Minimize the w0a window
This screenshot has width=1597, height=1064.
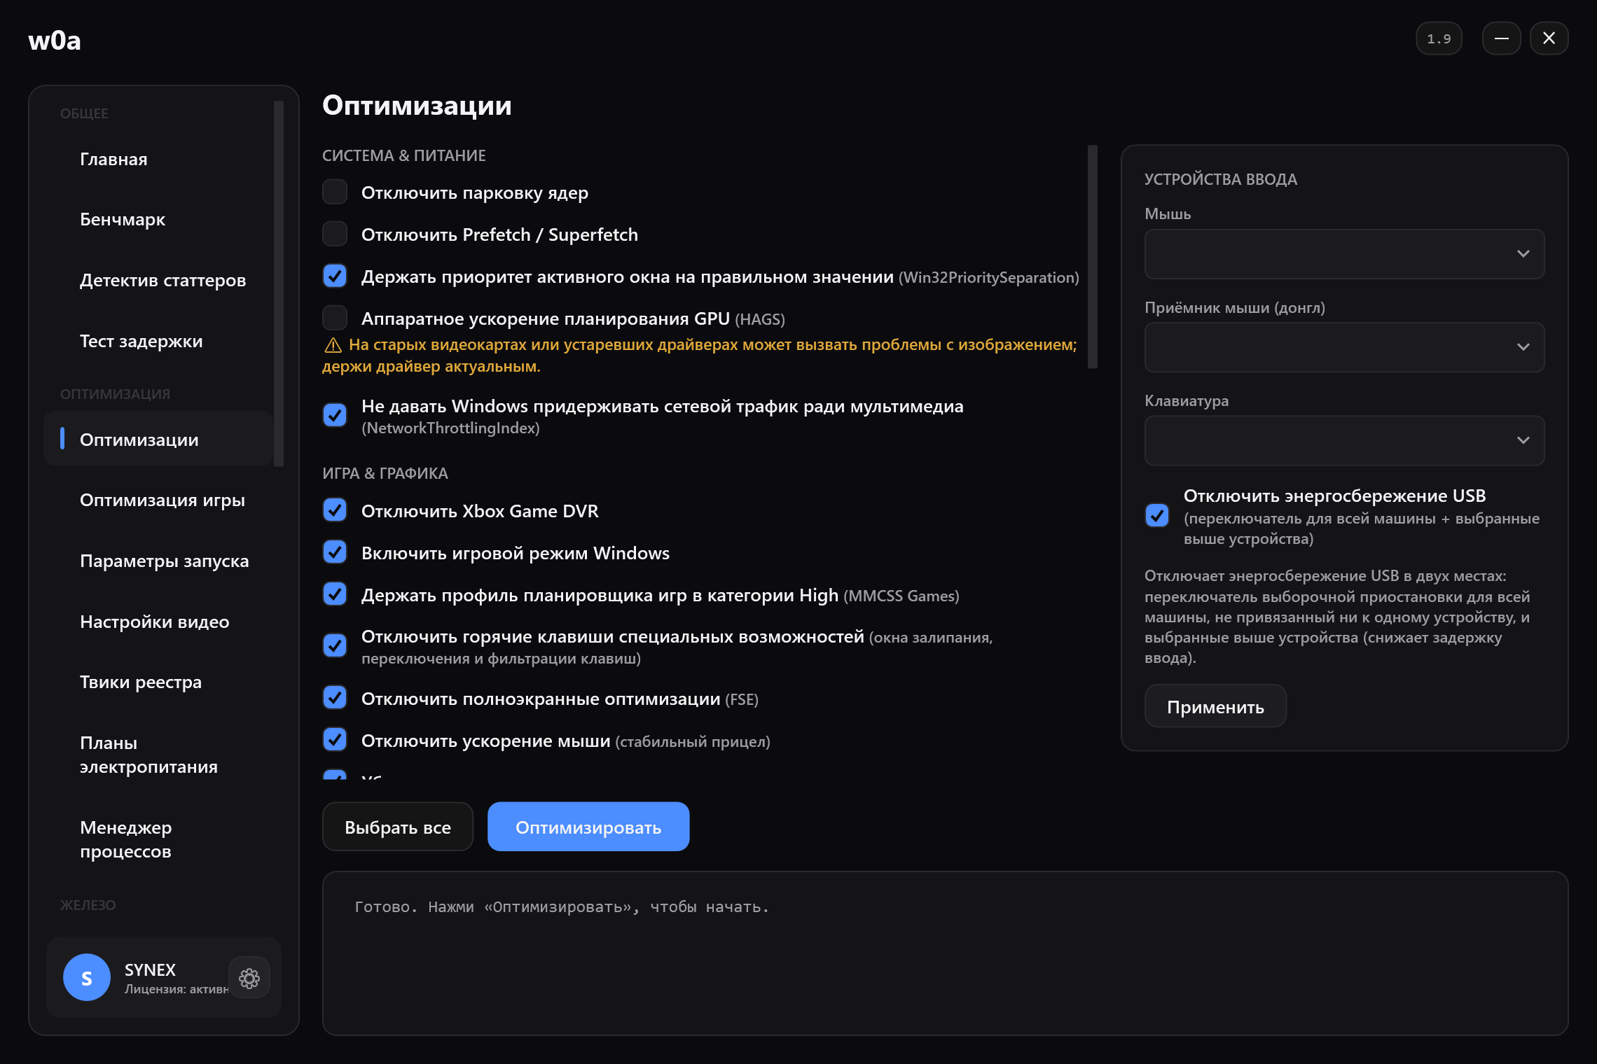pos(1501,38)
